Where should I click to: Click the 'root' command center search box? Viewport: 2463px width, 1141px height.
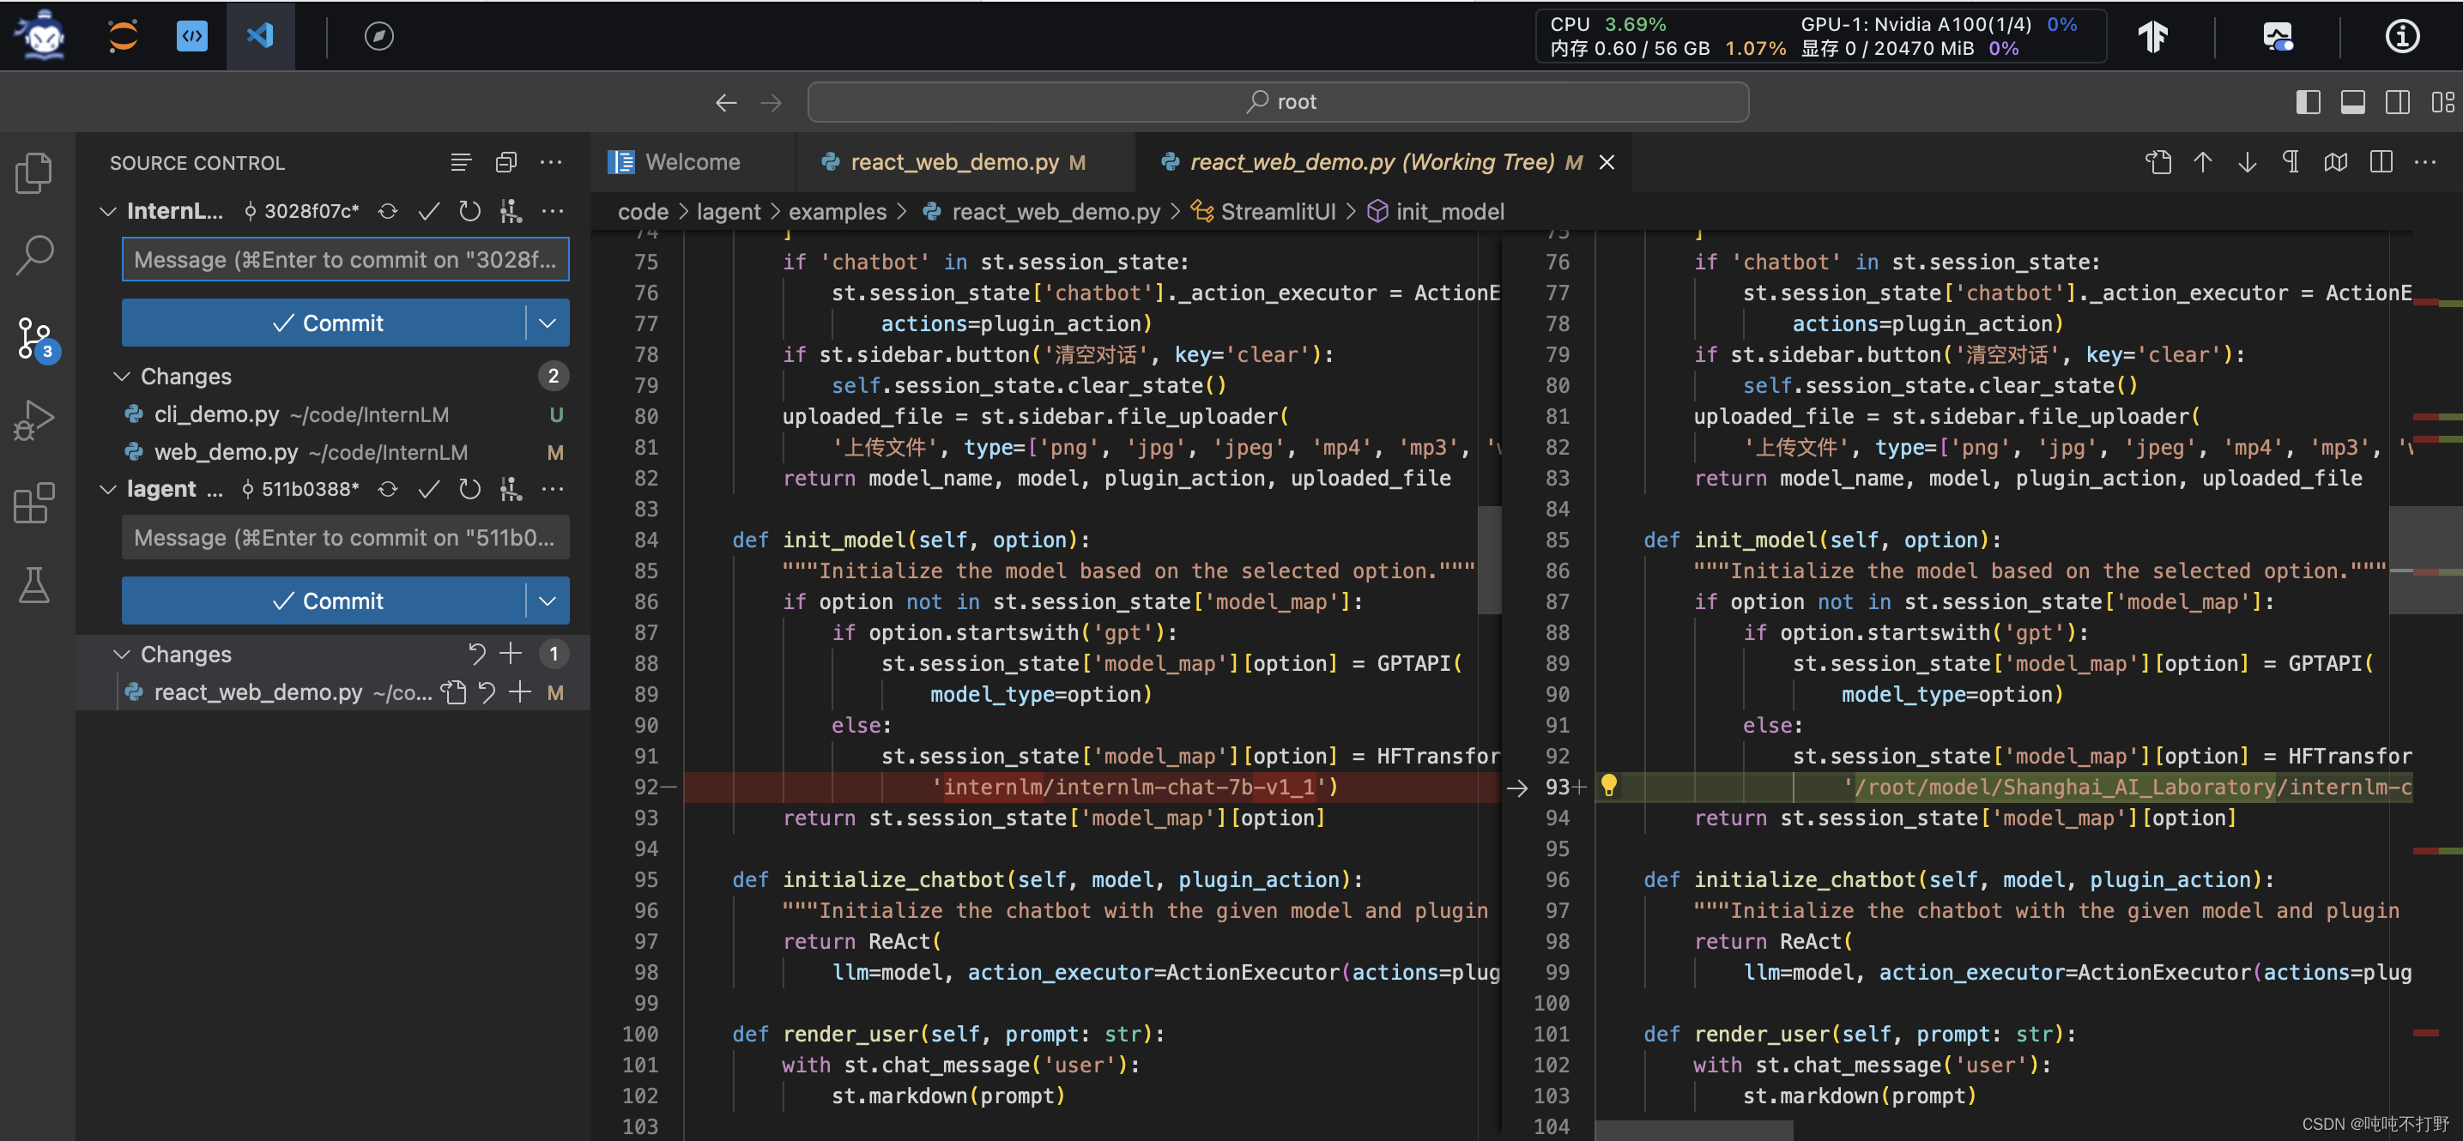pos(1279,102)
